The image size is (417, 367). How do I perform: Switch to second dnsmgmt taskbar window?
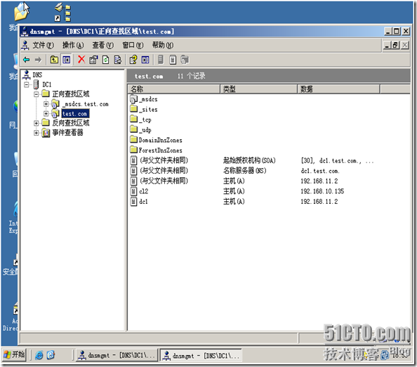click(x=201, y=355)
